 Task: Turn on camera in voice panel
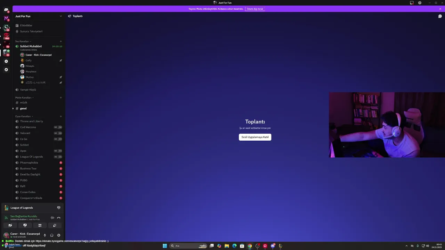click(x=10, y=225)
